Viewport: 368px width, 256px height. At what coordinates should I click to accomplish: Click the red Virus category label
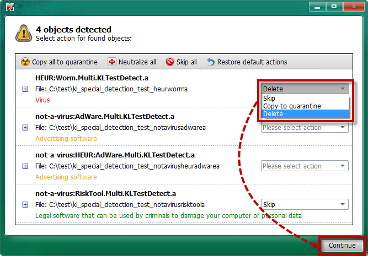pyautogui.click(x=42, y=100)
